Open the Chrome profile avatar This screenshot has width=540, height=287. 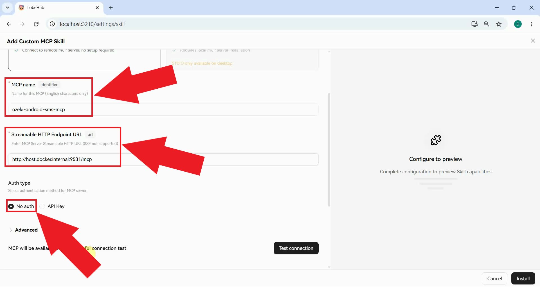[x=518, y=24]
